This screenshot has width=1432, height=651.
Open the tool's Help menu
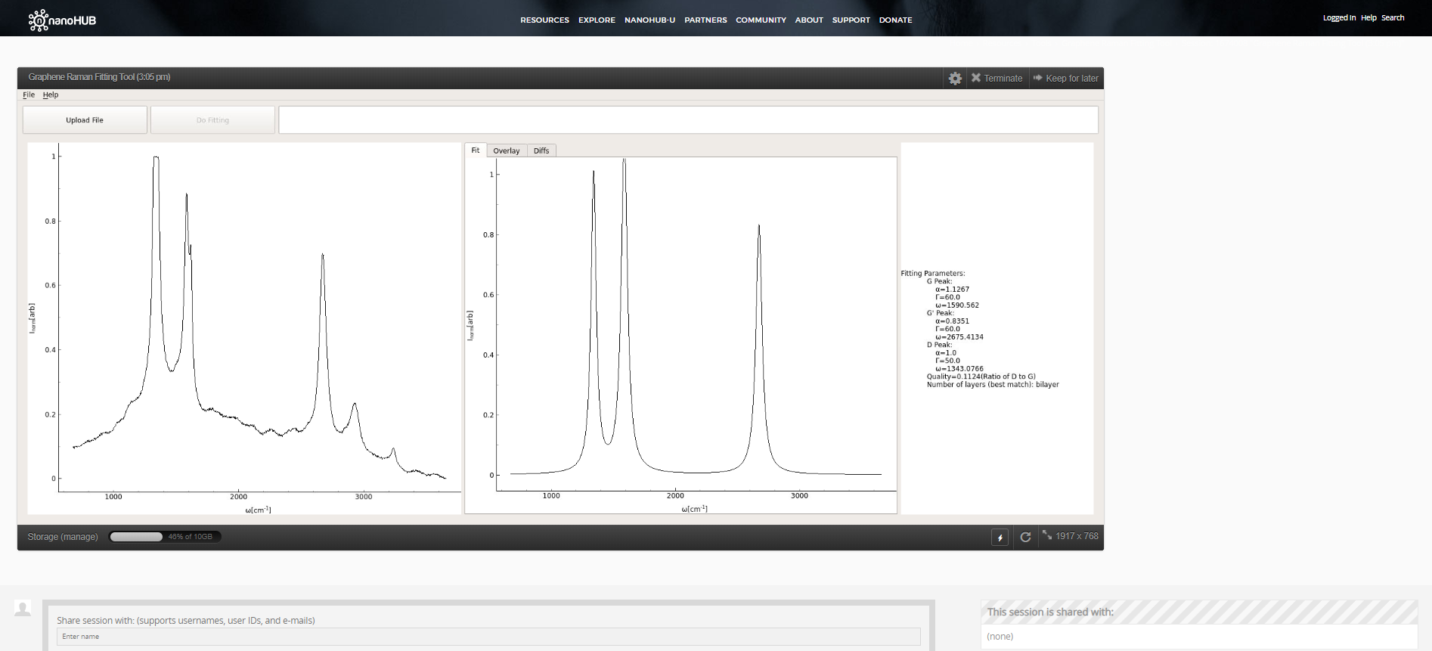(51, 95)
